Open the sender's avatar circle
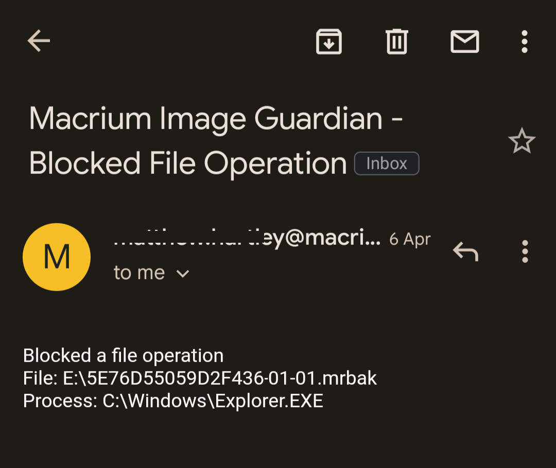The image size is (556, 468). (57, 256)
